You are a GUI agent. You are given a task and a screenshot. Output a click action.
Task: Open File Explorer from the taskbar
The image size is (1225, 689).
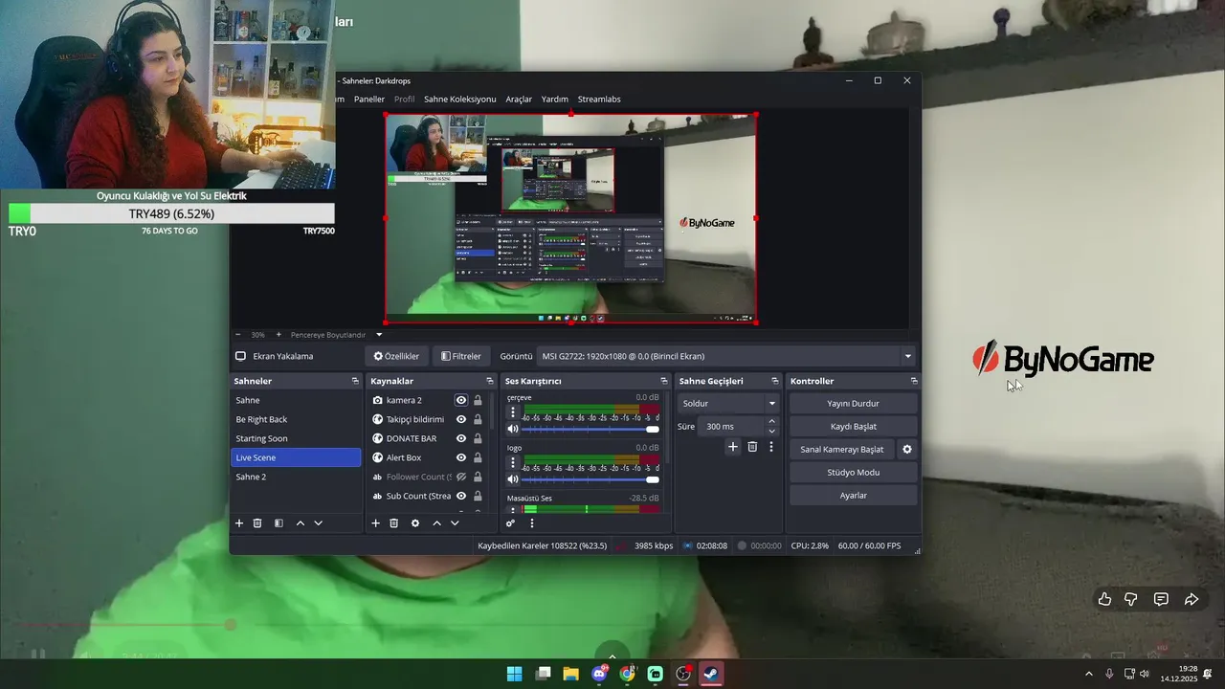(571, 674)
